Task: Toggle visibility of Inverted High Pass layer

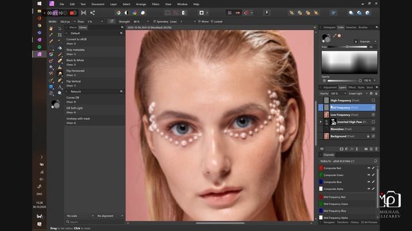Action: click(373, 122)
